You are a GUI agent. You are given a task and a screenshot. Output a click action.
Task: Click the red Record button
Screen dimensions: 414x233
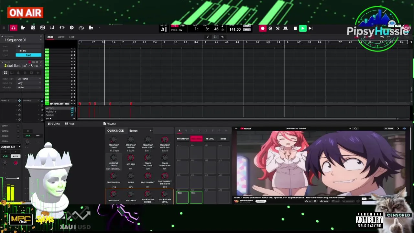point(263,28)
